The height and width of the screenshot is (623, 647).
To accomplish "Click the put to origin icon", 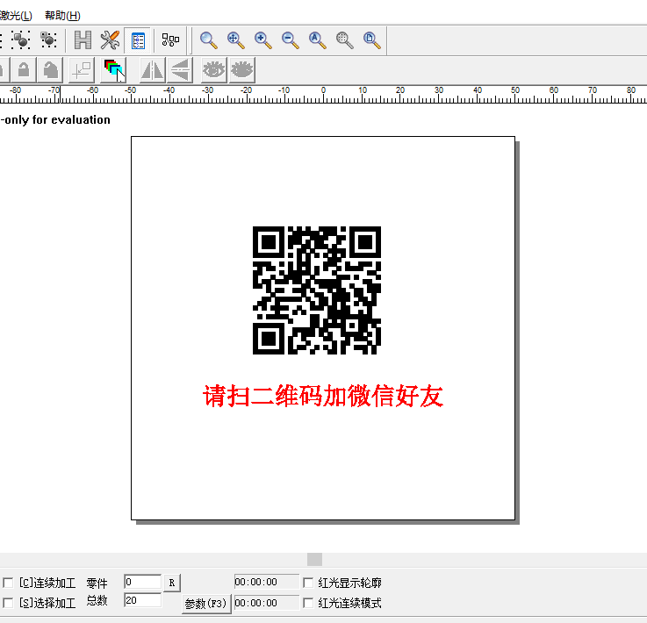I will point(82,69).
